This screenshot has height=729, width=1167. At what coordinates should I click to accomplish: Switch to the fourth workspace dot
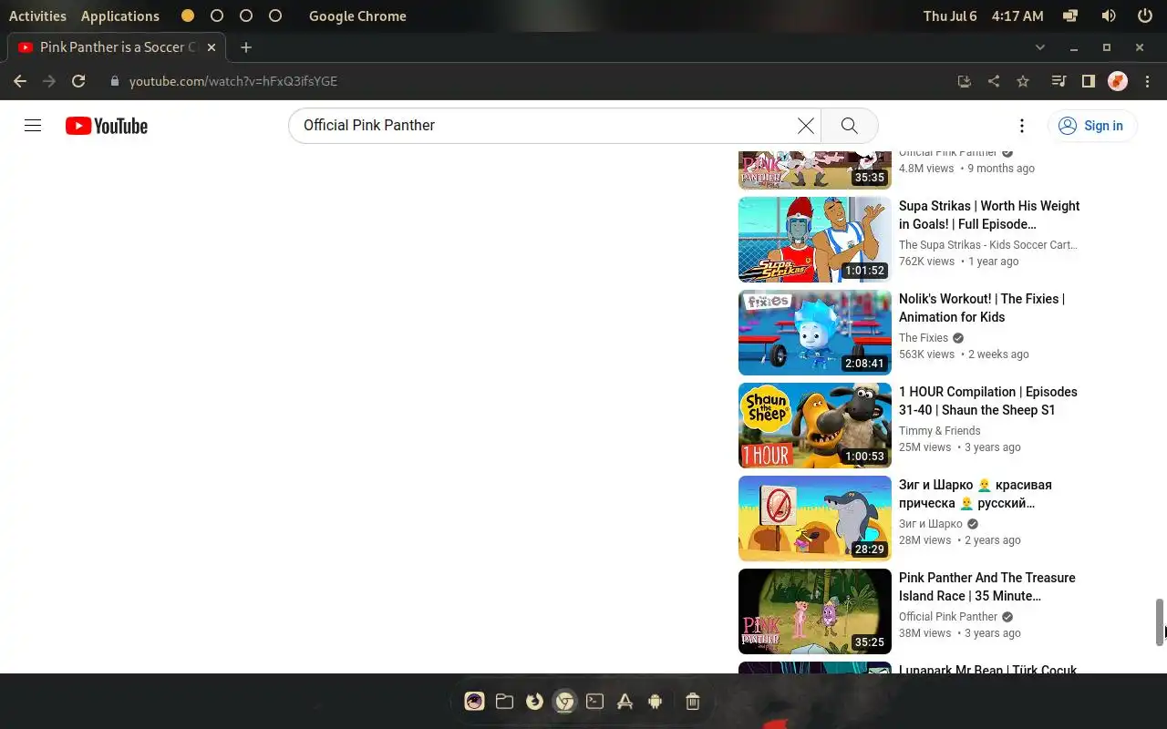point(275,15)
